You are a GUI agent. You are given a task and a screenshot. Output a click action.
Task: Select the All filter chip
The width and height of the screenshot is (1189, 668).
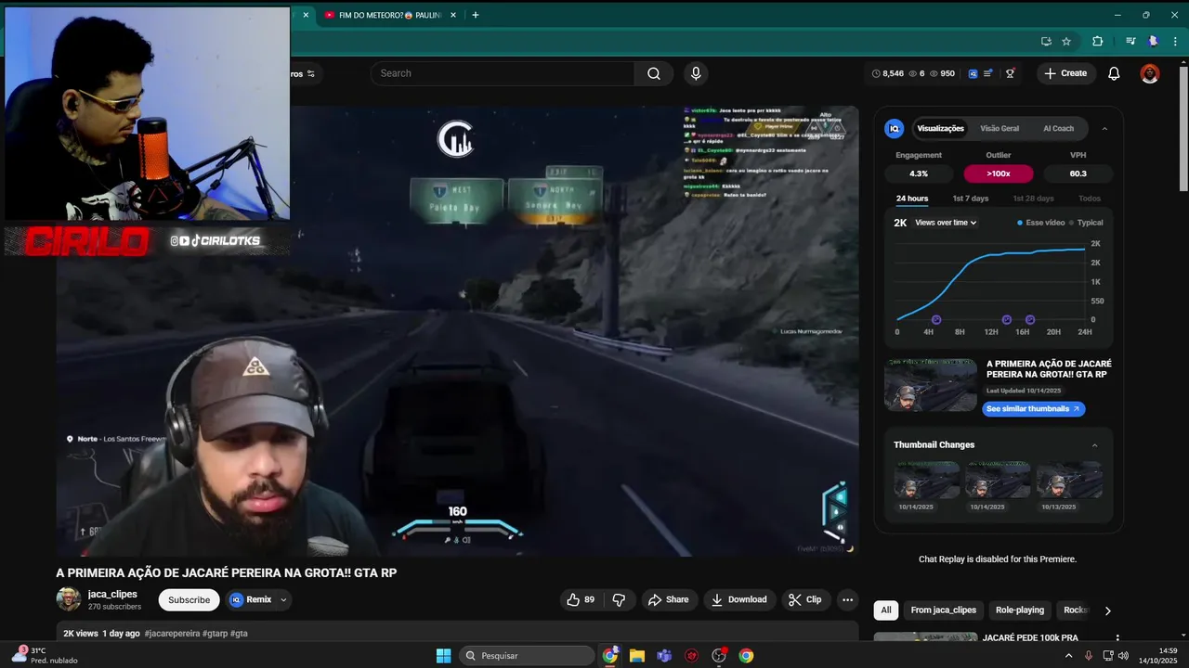tap(886, 610)
